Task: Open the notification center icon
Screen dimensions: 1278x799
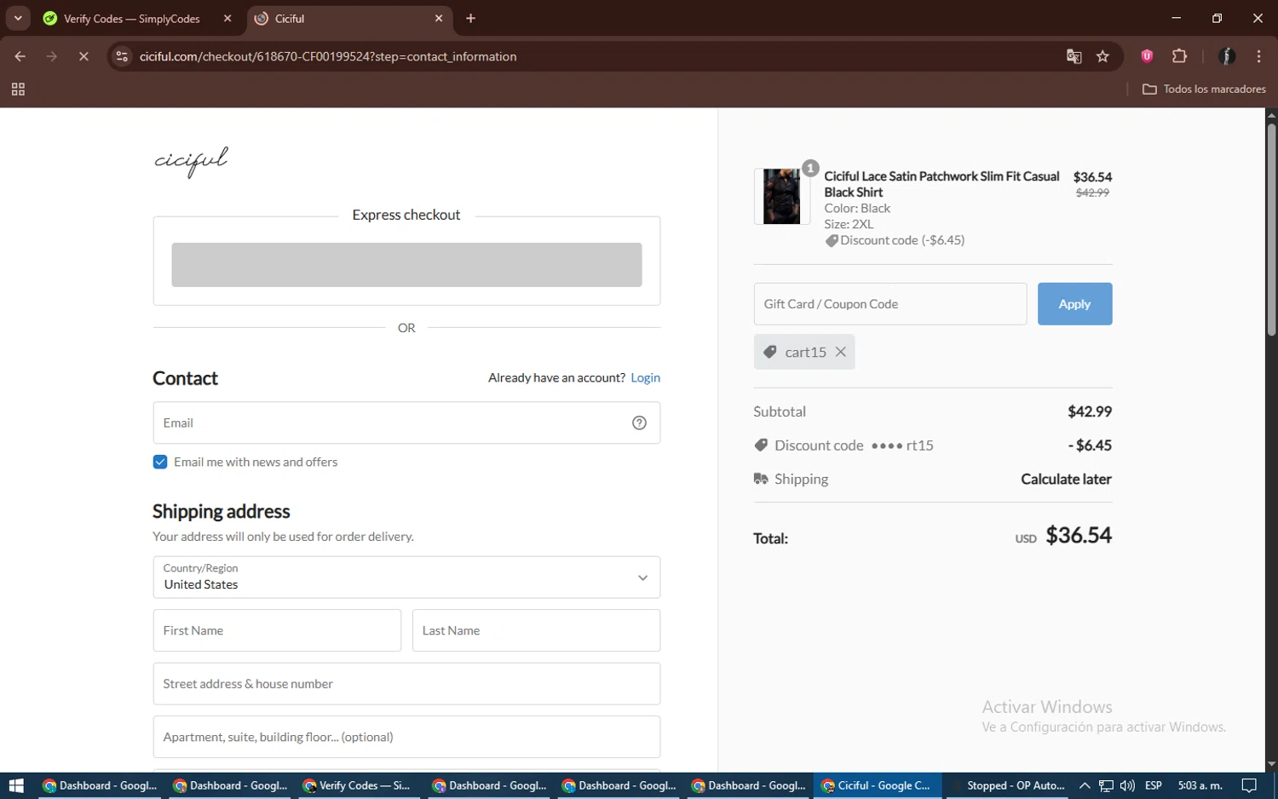Action: pos(1249,785)
